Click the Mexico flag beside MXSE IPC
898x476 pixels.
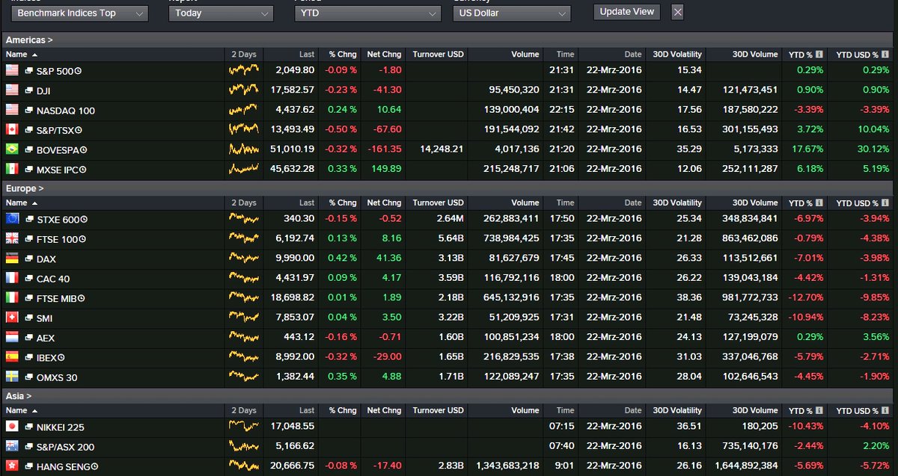[12, 169]
